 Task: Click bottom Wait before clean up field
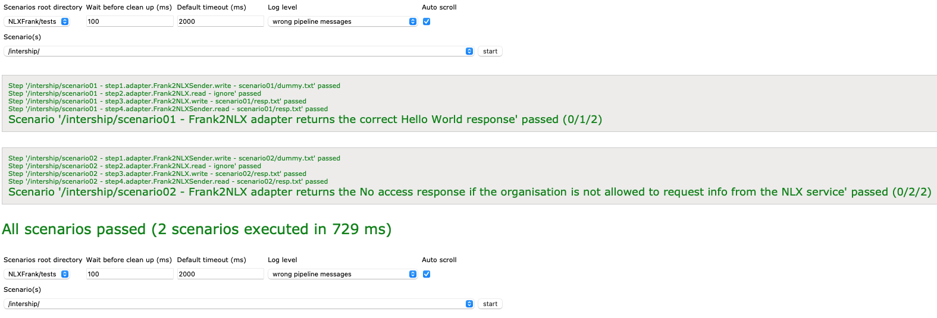tap(130, 274)
